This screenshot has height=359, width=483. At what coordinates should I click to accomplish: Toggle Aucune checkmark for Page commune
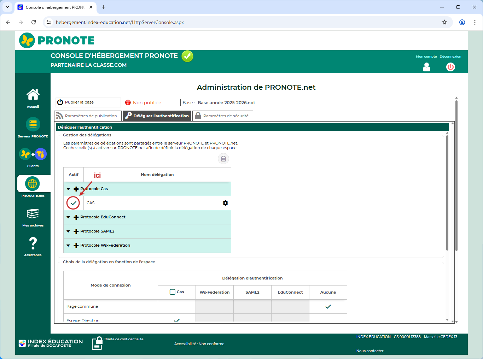[x=328, y=306]
